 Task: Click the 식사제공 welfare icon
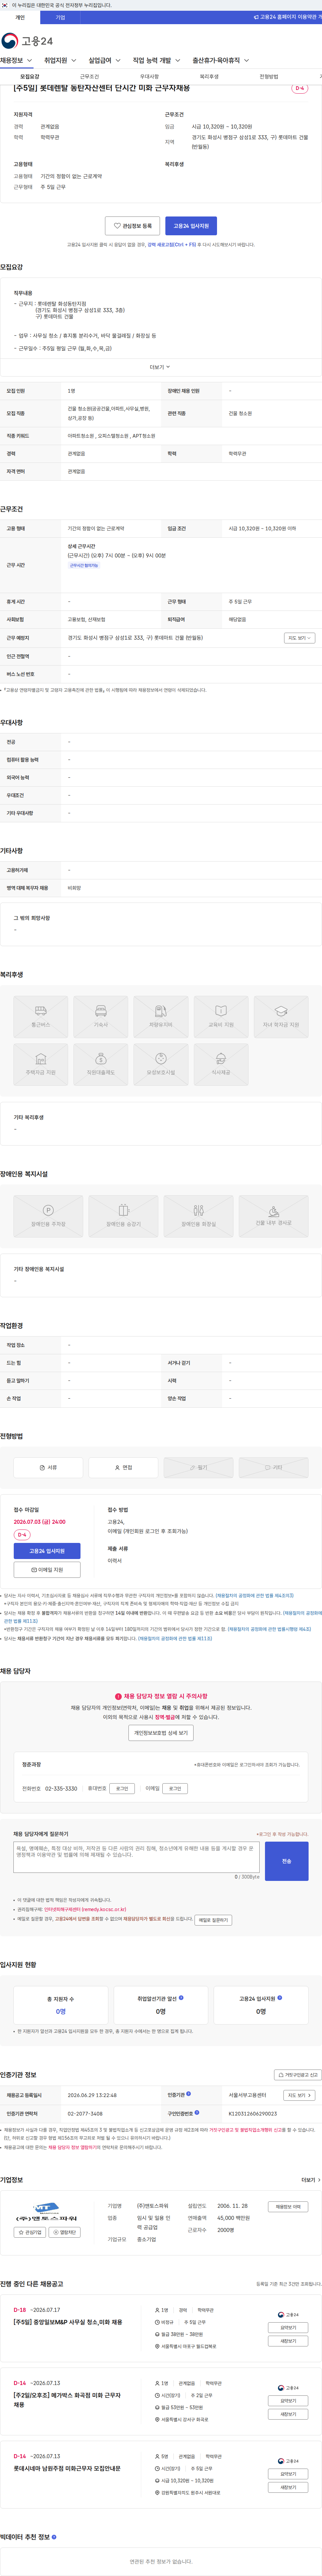(x=221, y=1064)
